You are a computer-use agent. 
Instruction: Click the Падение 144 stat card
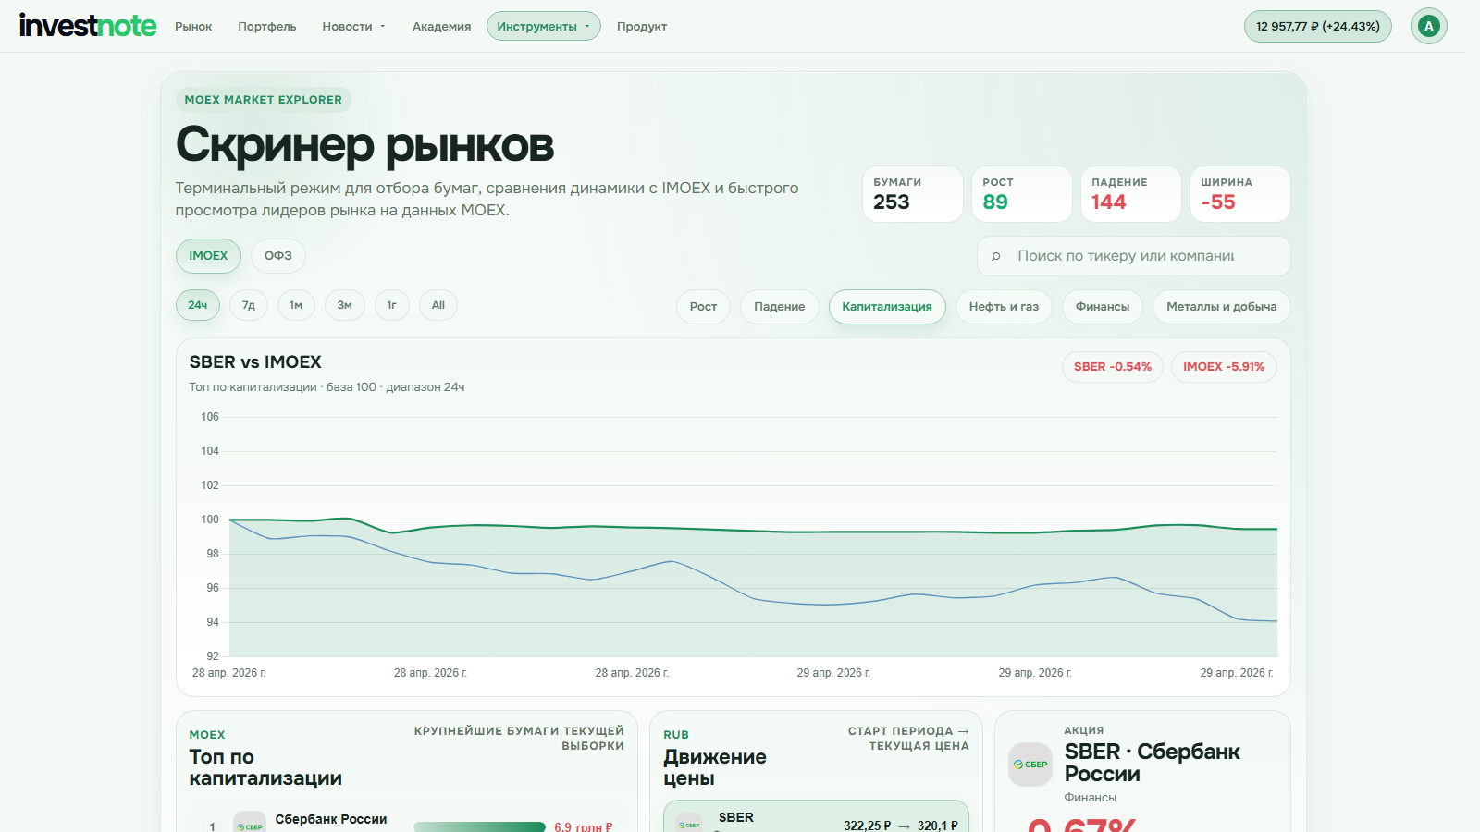(1131, 194)
